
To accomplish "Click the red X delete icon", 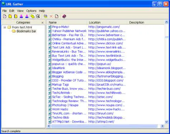I will pos(51,16).
